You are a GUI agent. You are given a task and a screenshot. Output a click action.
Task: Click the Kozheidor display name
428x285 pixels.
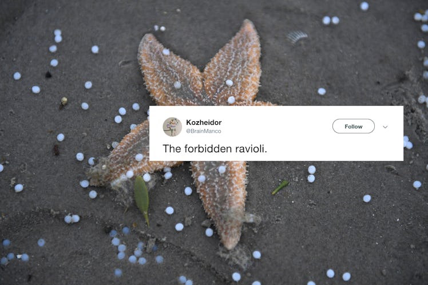(204, 122)
